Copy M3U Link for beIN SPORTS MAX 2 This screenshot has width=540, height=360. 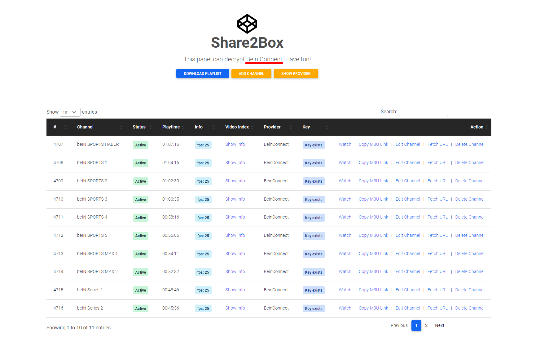[x=373, y=271]
